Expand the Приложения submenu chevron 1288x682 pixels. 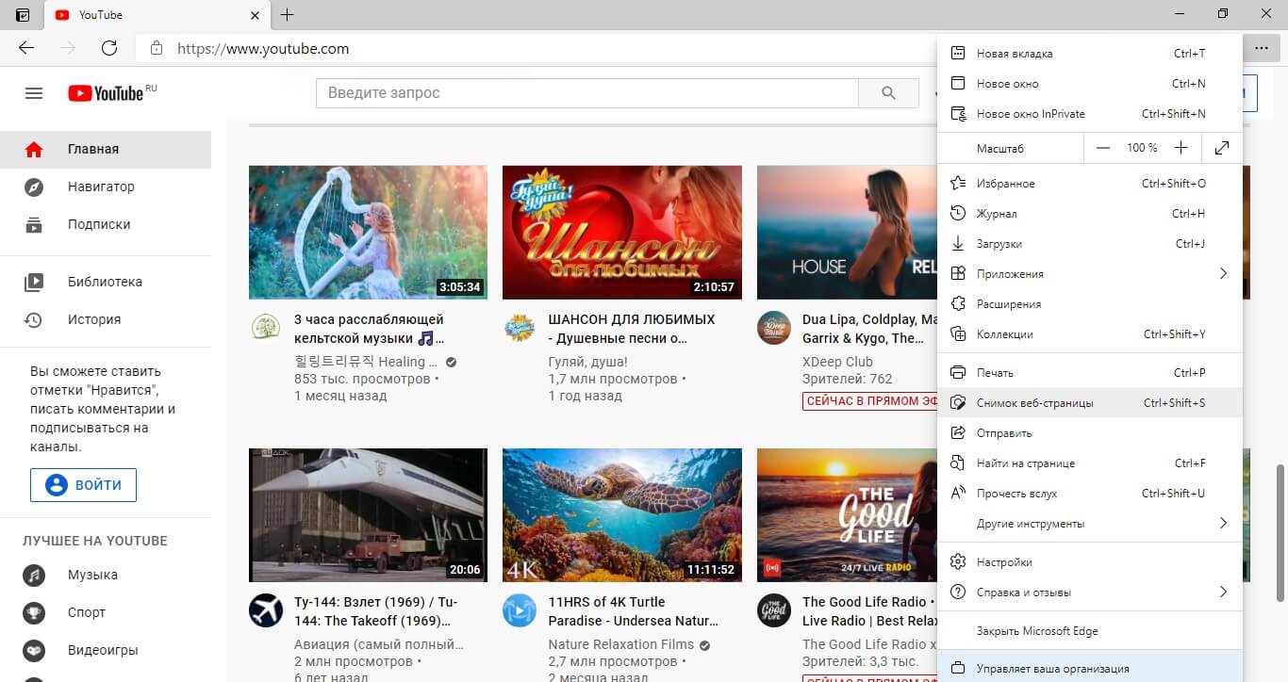pyautogui.click(x=1223, y=273)
